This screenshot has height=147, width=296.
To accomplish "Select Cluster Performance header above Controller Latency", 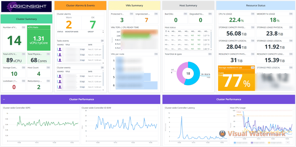I will click(x=229, y=99).
